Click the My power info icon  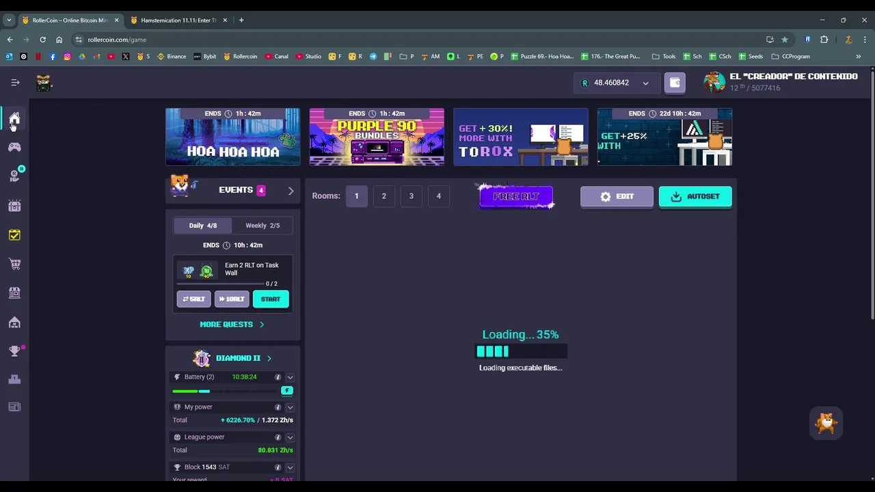(x=278, y=407)
